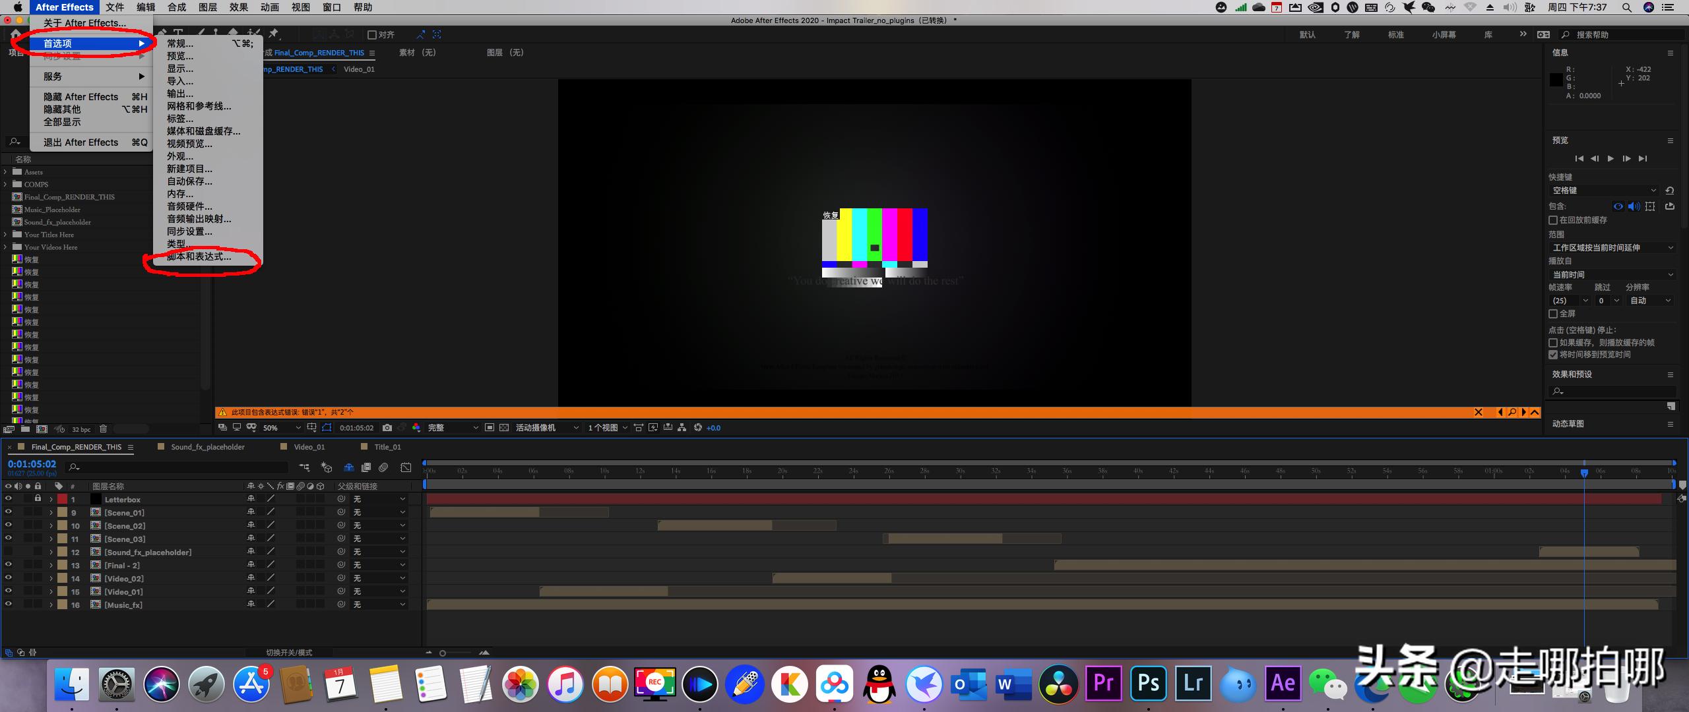Click reset shortcut icon beside 空格键

[x=1669, y=191]
